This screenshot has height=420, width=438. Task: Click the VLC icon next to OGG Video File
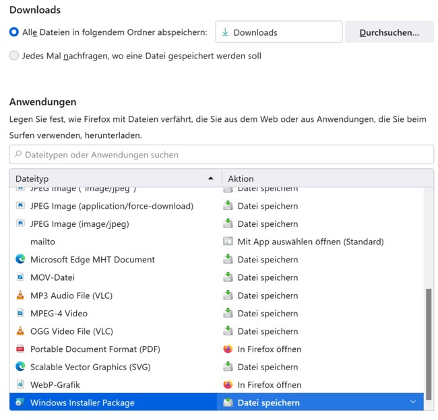coord(20,331)
